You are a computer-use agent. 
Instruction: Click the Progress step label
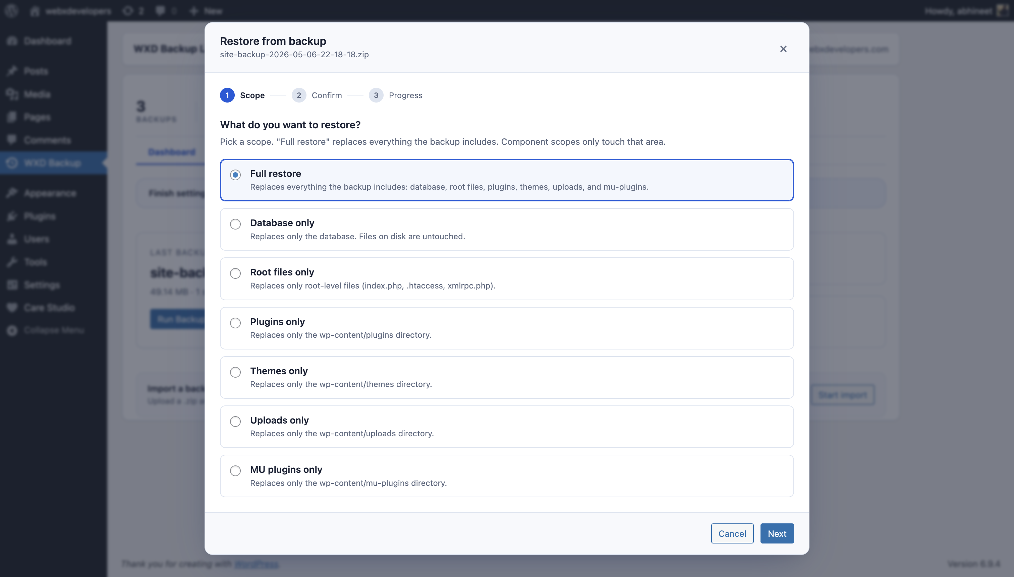(x=405, y=95)
